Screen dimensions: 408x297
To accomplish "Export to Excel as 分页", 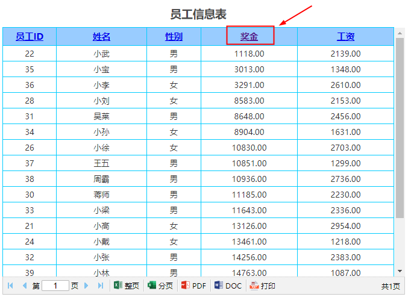I will tap(160, 286).
